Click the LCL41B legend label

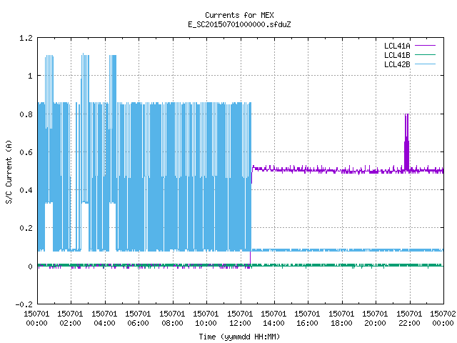(397, 55)
